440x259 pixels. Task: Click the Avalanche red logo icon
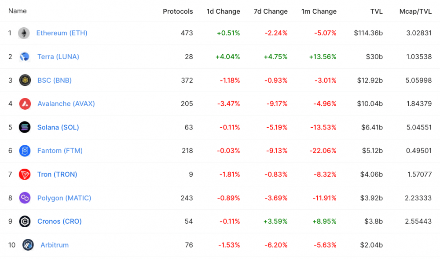[x=25, y=104]
